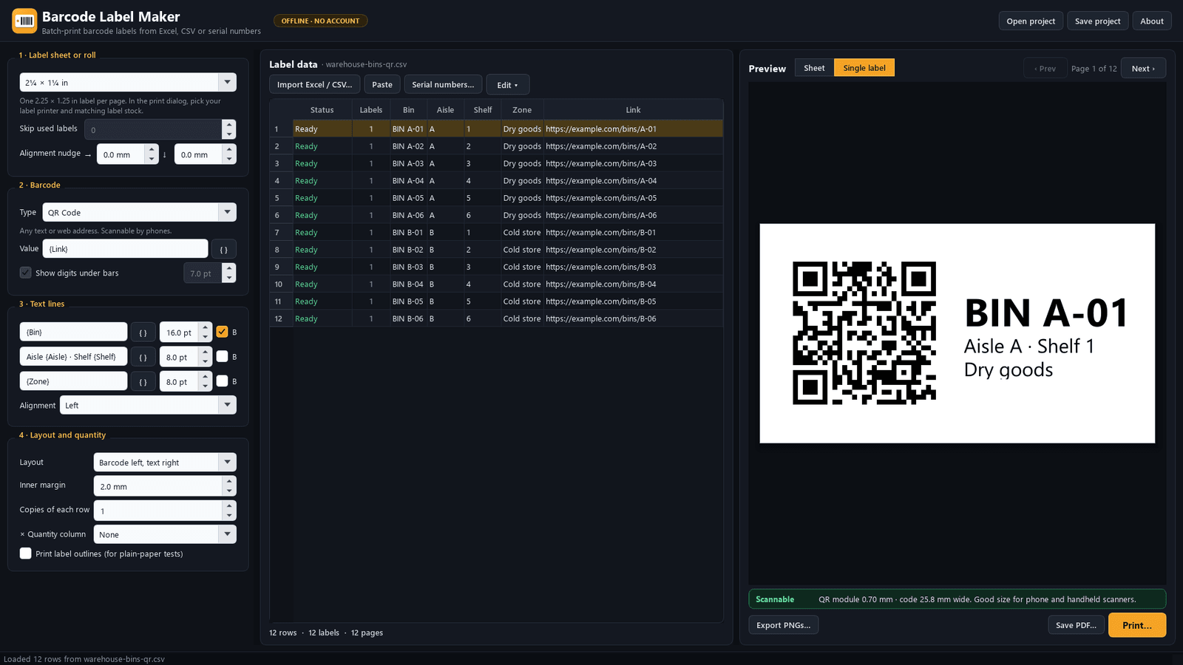Insert field braces button for {Zone} text line
The image size is (1183, 665).
143,382
